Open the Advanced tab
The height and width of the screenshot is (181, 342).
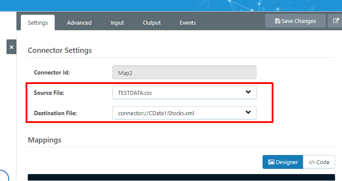point(79,23)
